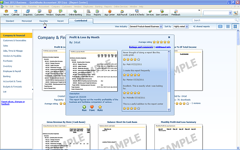This screenshot has height=150, width=240.
Task: Select Vendors & Payables category
Action: pos(12,56)
